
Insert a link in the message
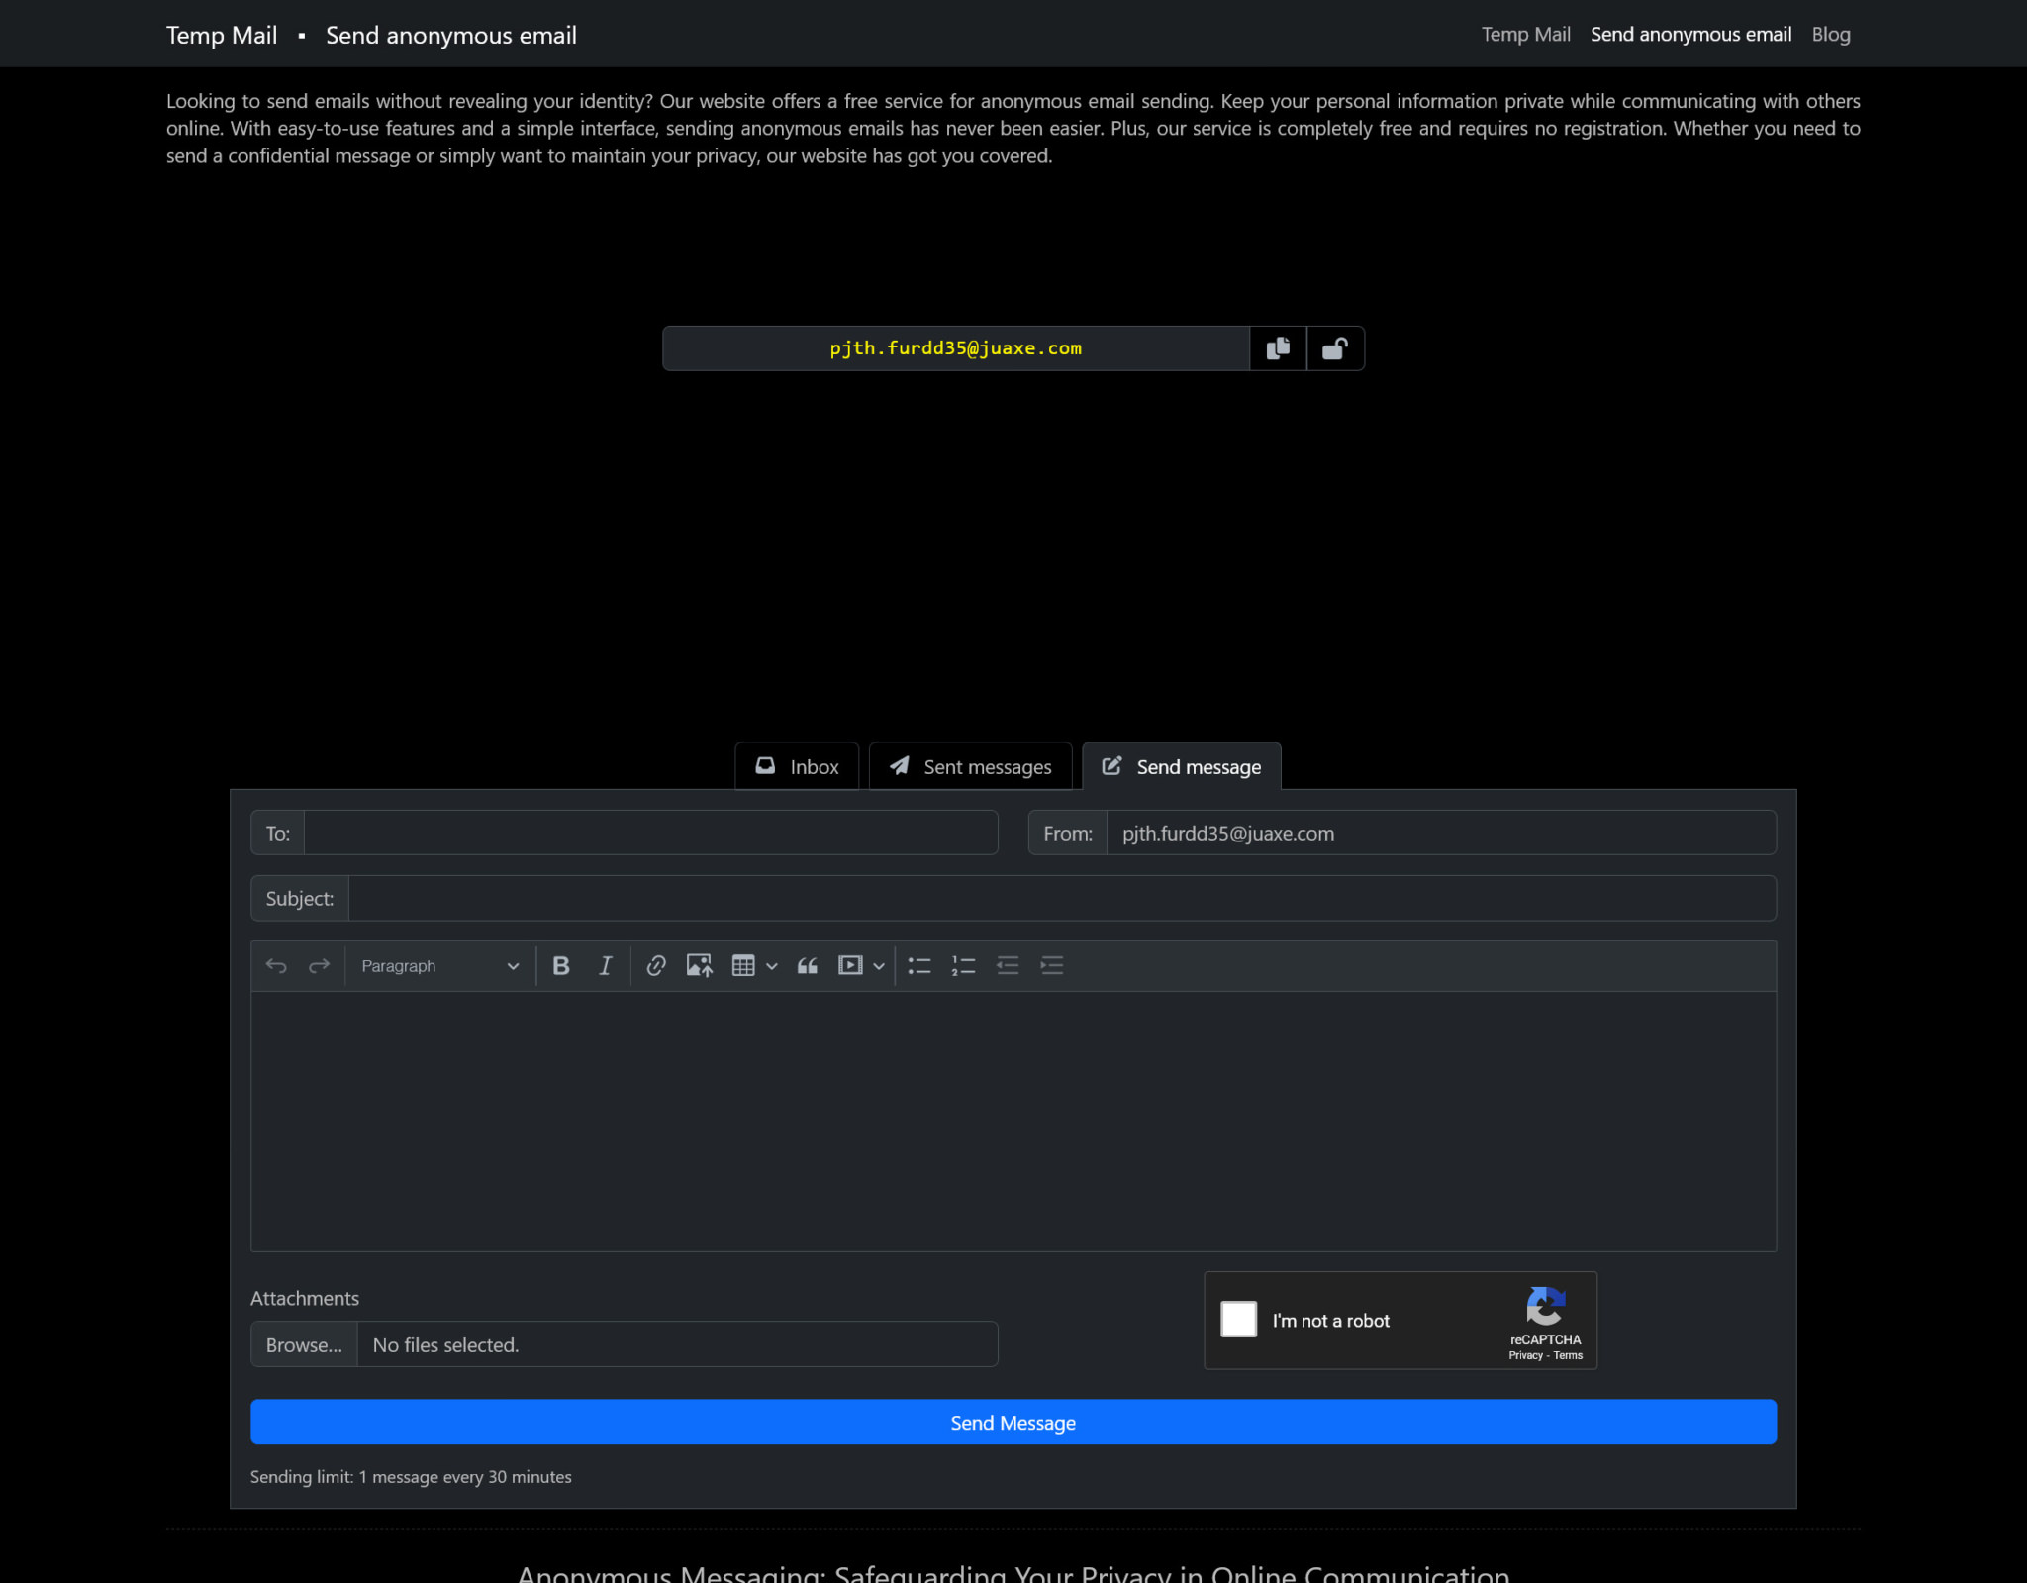point(655,965)
